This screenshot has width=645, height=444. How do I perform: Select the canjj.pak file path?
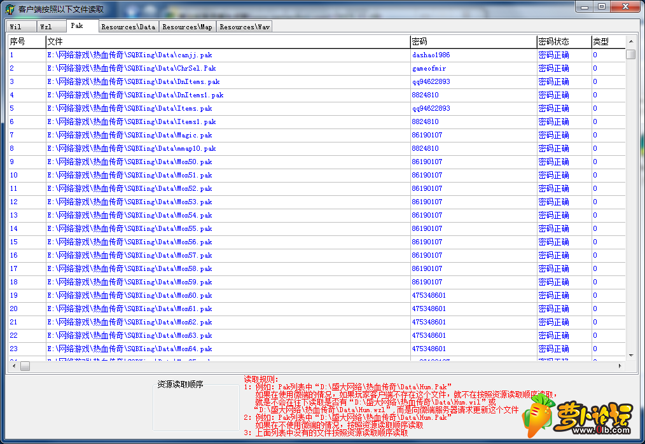tap(130, 55)
